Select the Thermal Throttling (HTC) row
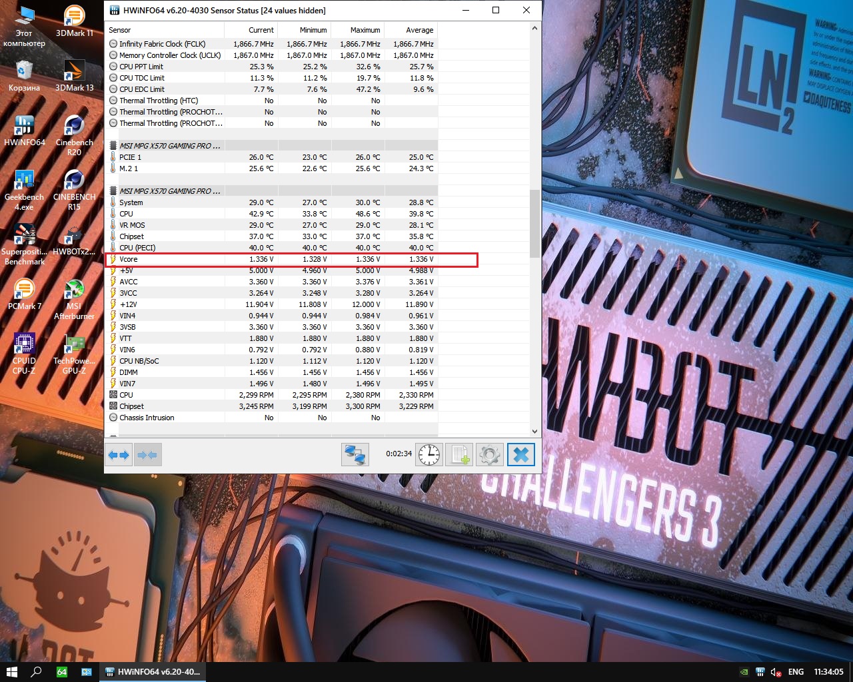The height and width of the screenshot is (682, 853). coord(271,101)
